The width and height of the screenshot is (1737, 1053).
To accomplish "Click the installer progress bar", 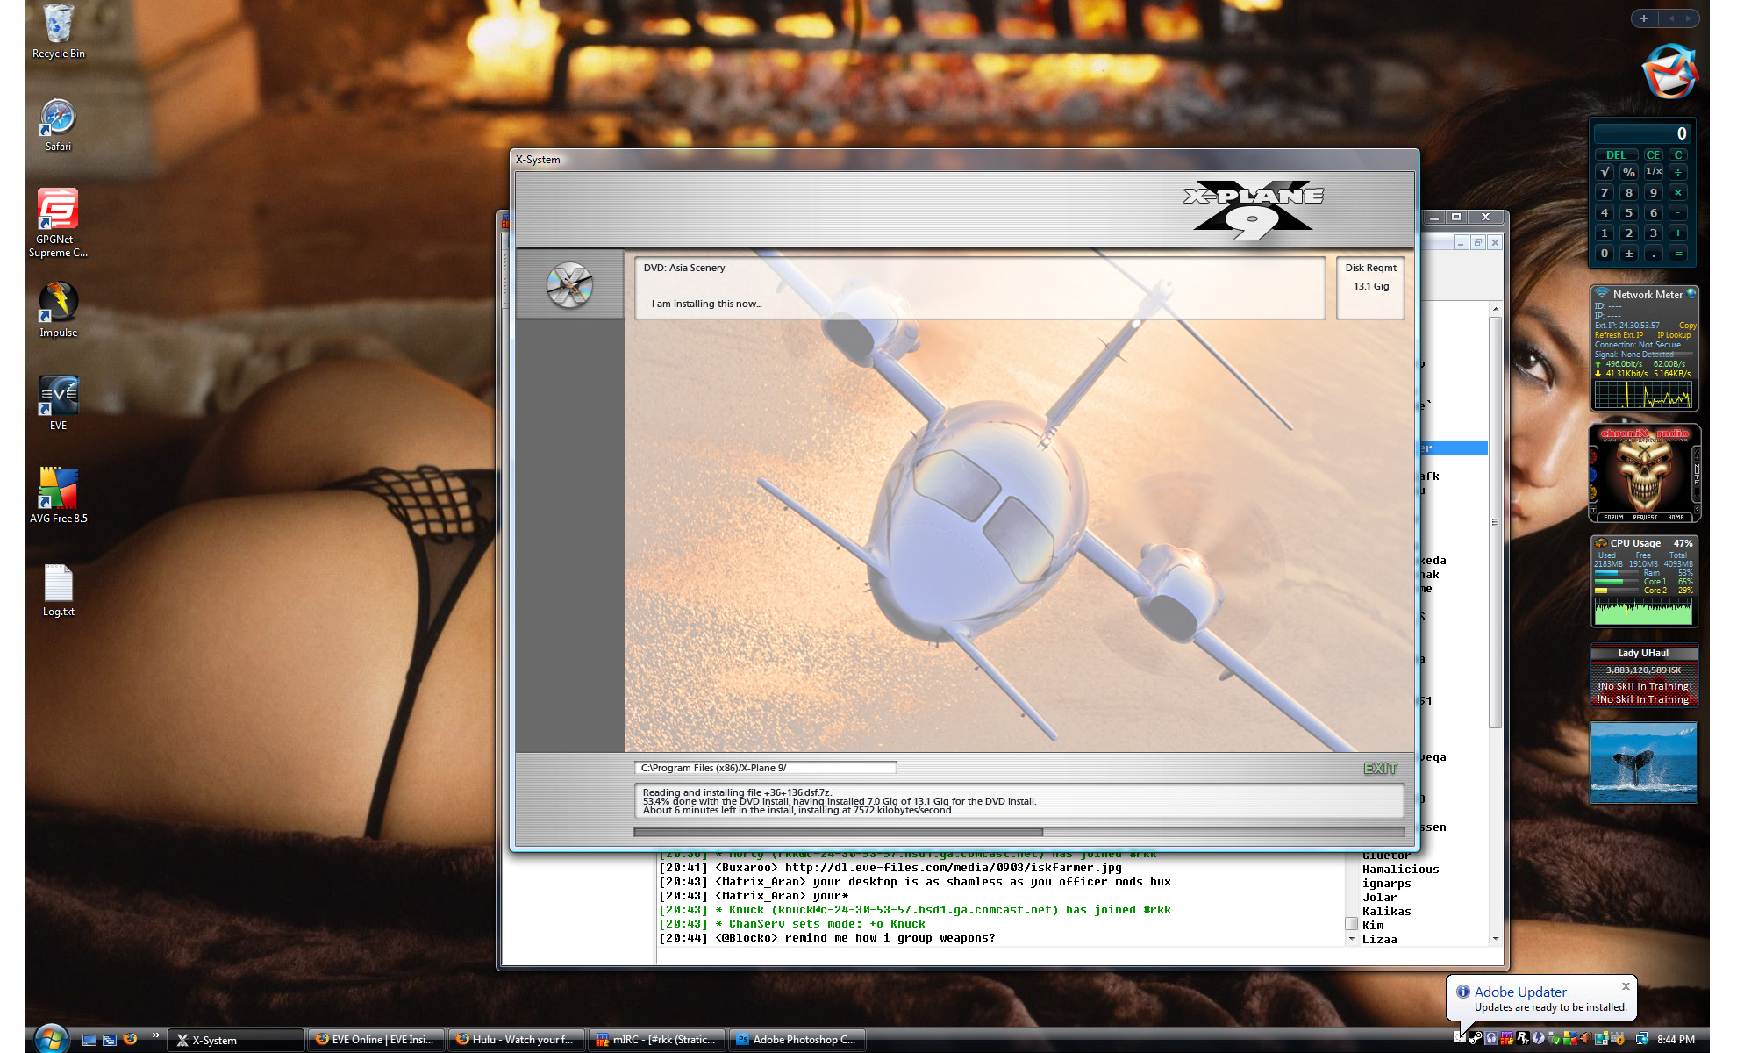I will 1019,832.
